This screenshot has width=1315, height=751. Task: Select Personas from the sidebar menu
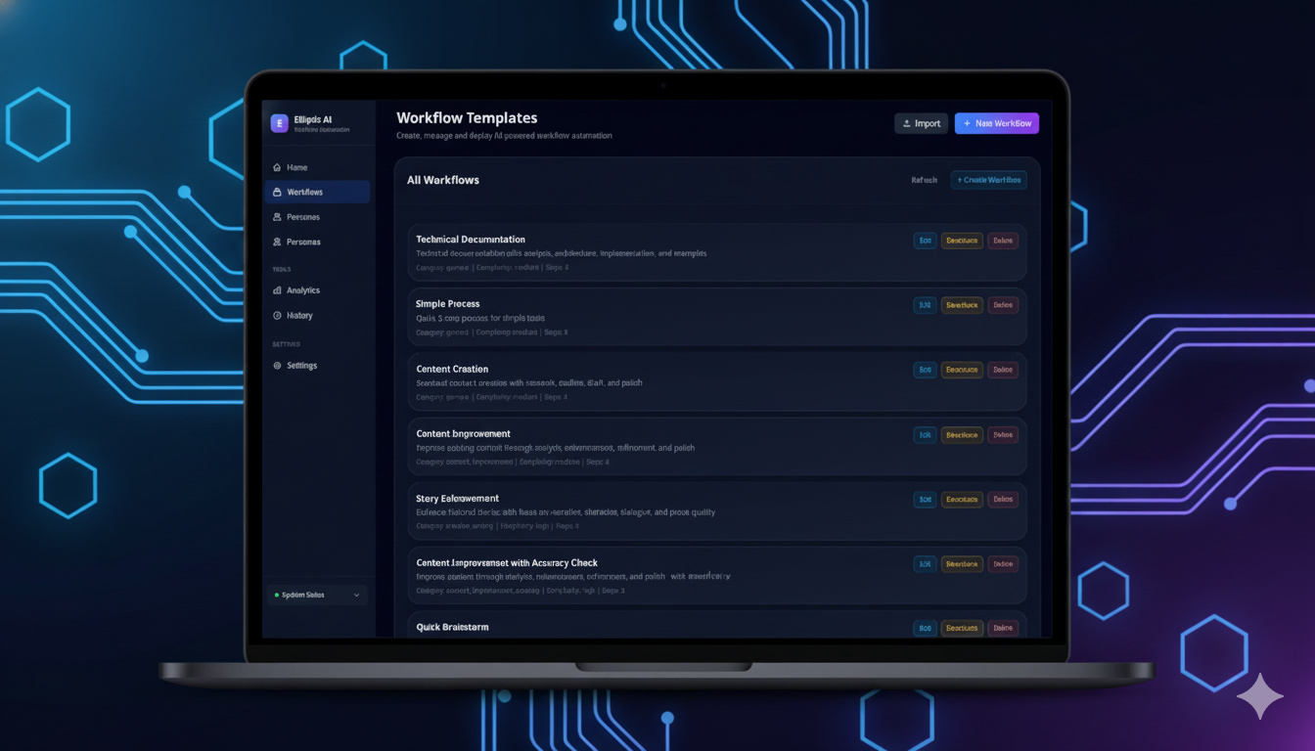[x=301, y=242]
